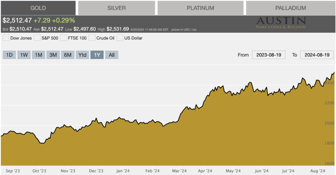Open the PLATINUM price tab
The width and height of the screenshot is (336, 175).
pyautogui.click(x=200, y=8)
